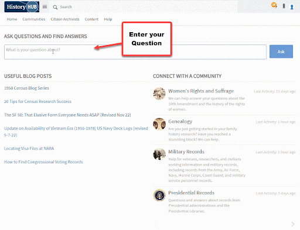Open the bookmarks icon
300x230 pixels.
284,6
